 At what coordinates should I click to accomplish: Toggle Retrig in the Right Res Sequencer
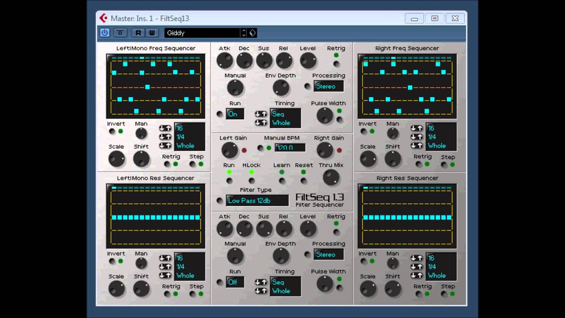coord(418,294)
